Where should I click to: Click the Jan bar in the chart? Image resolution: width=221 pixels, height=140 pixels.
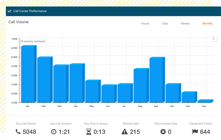[29, 74]
